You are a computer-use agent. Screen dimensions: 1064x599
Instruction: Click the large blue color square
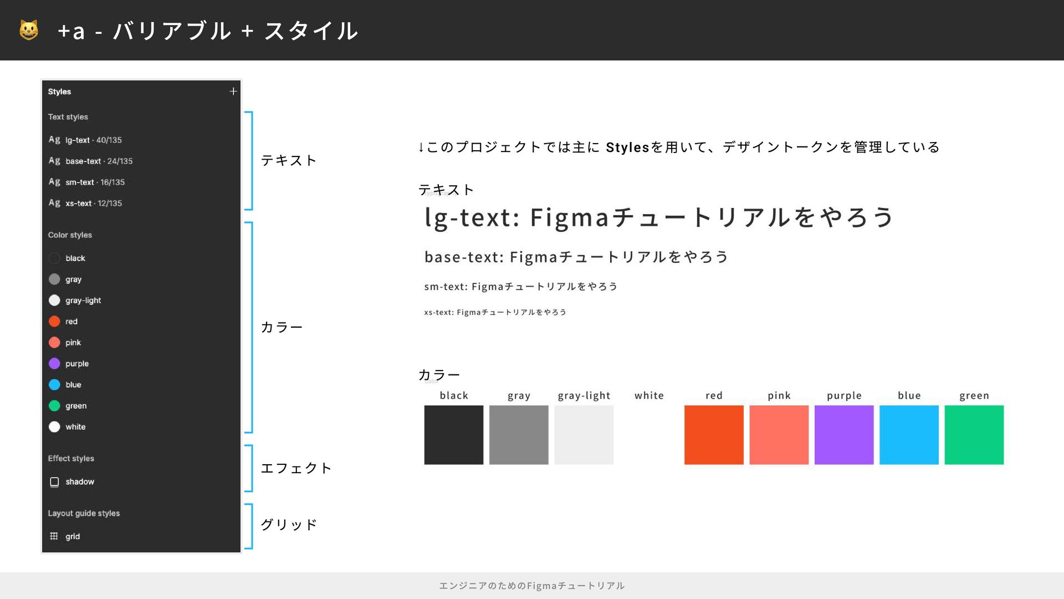pyautogui.click(x=909, y=435)
